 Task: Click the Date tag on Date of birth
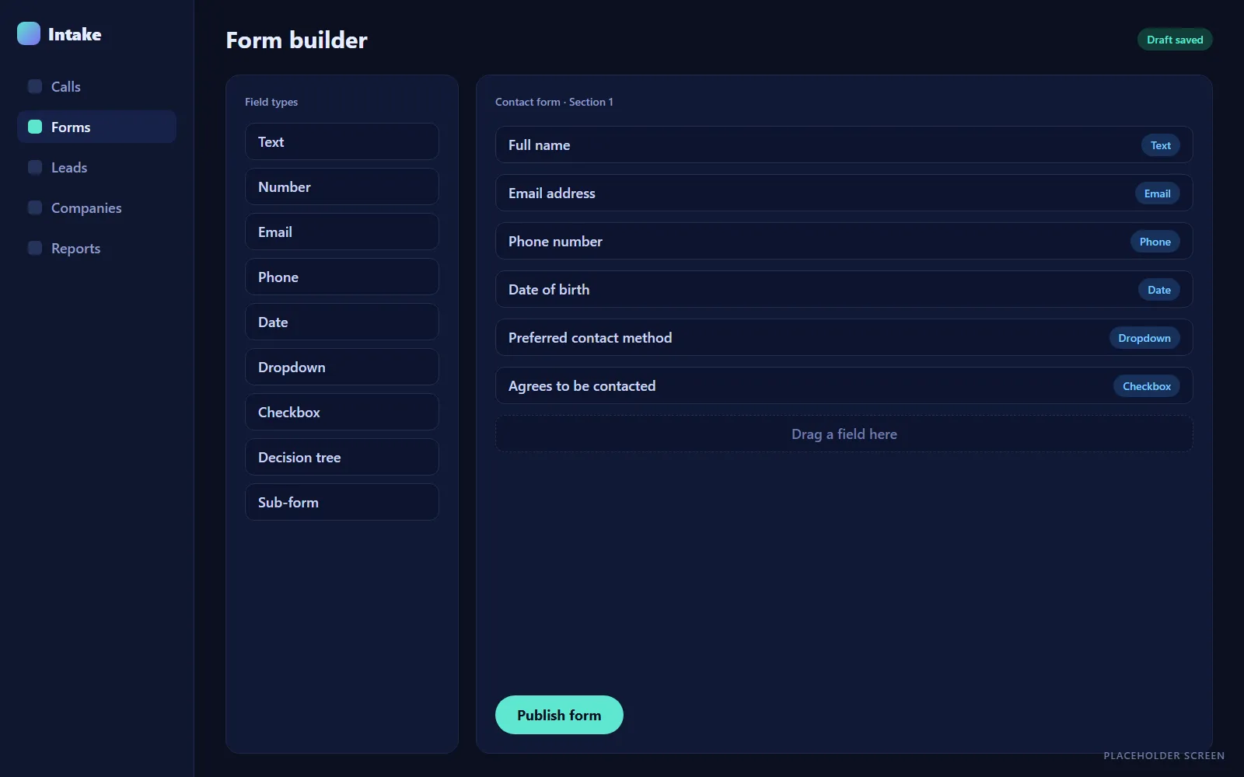click(1159, 290)
